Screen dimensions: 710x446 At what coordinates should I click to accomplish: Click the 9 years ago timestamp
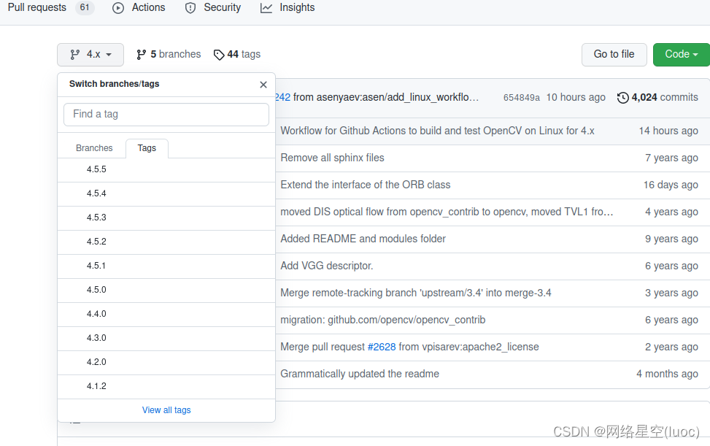click(x=671, y=239)
